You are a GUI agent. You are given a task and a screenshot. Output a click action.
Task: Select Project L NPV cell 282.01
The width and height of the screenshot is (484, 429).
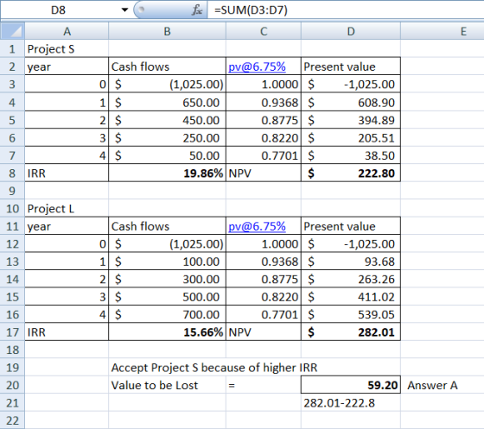(351, 332)
